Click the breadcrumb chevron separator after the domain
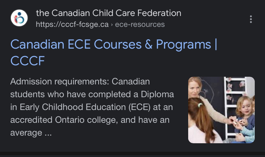Image resolution: width=265 pixels, height=157 pixels. pyautogui.click(x=112, y=25)
